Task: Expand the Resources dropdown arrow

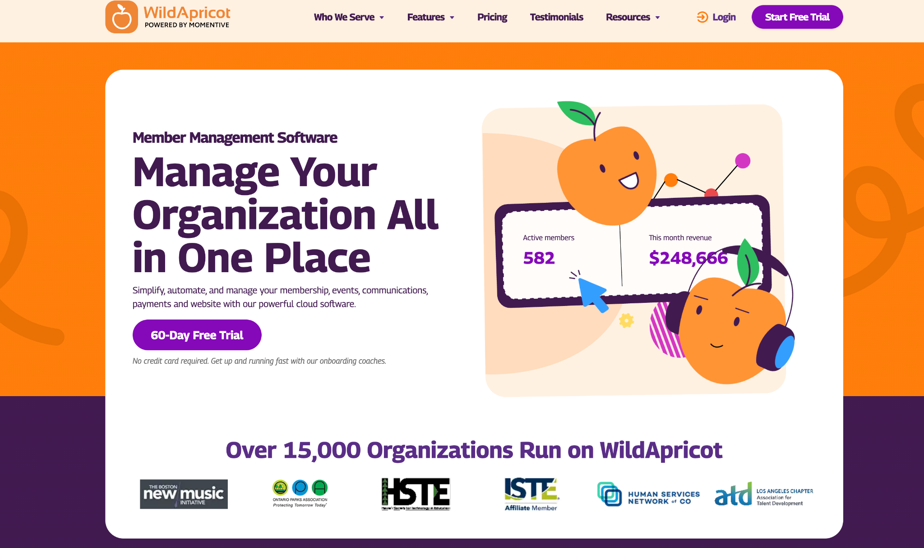Action: [x=657, y=18]
